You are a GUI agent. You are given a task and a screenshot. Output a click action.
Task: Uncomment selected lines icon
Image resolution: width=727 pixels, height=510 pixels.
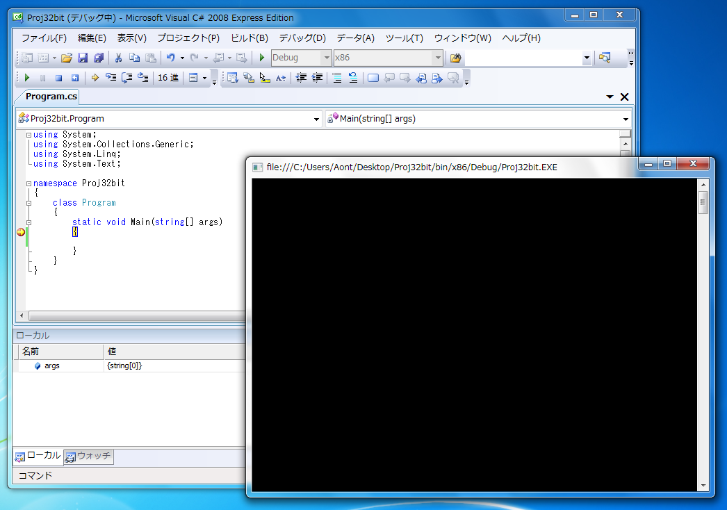pos(353,78)
